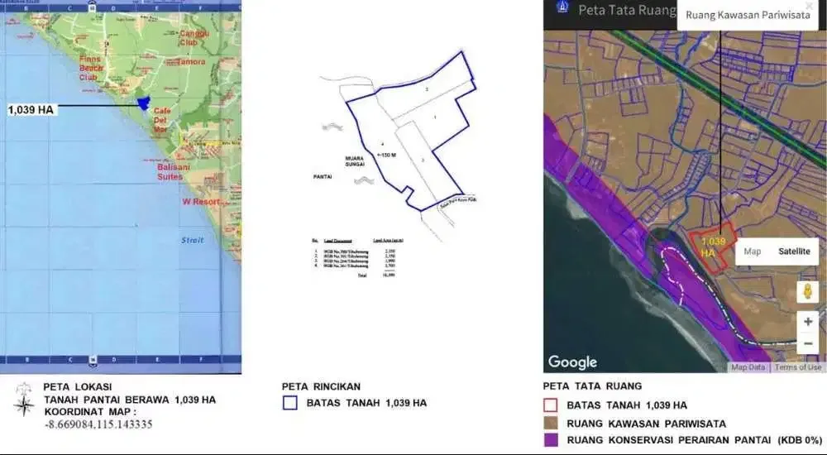
Task: Click the "PETA TATA RUANG" heading
Action: point(592,386)
